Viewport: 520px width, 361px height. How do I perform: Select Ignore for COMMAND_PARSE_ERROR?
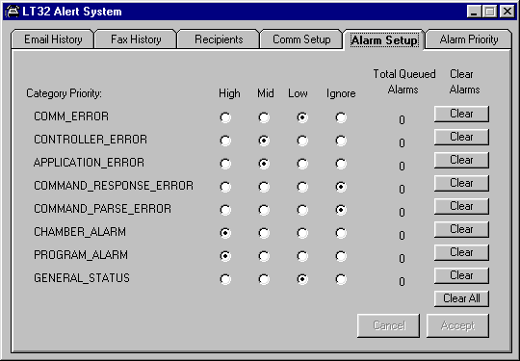tap(341, 210)
